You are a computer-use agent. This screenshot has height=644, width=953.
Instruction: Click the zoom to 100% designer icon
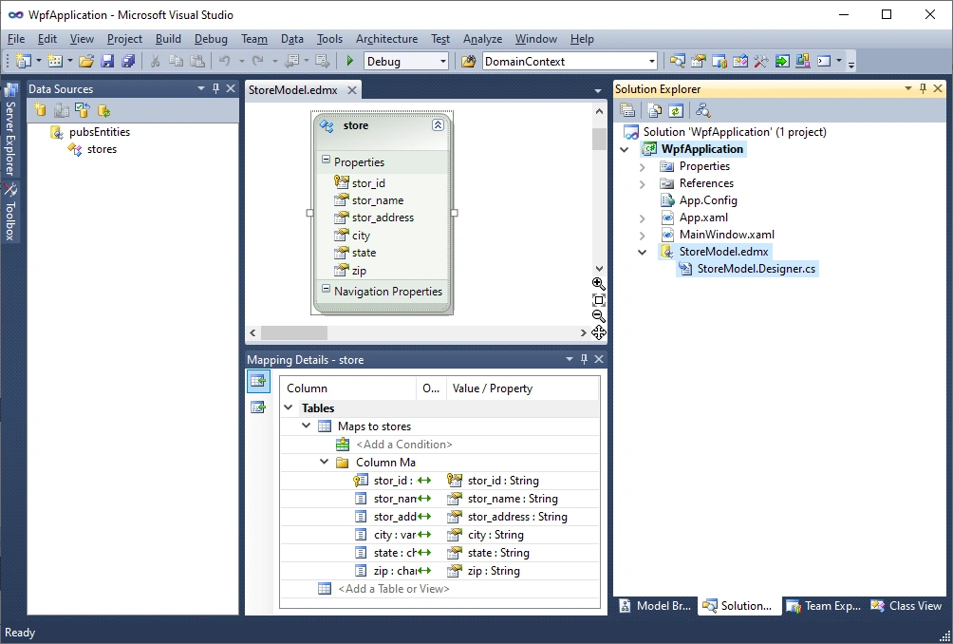(599, 300)
